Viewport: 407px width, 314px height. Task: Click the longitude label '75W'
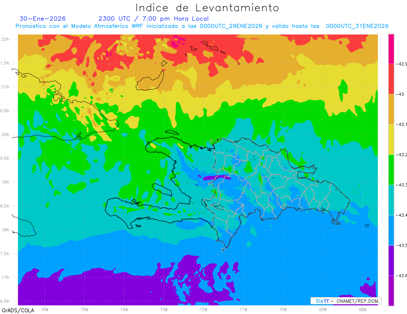click(x=84, y=309)
